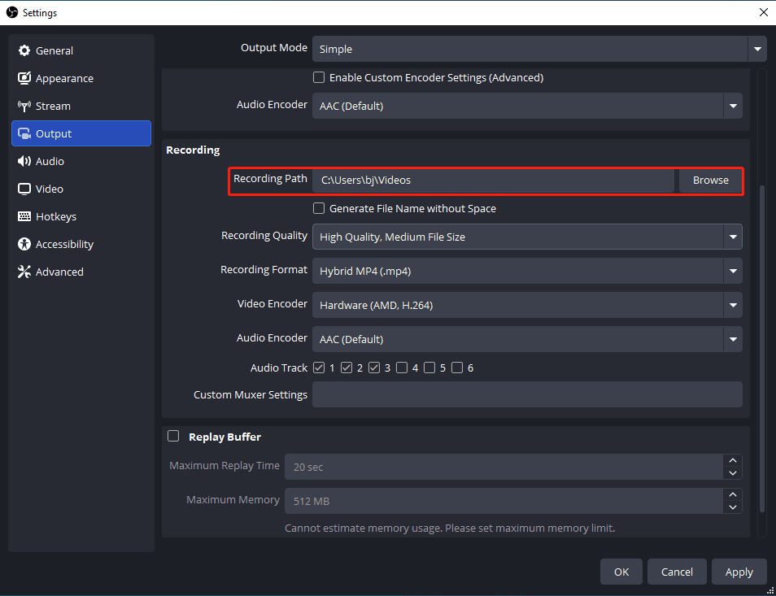Open Advanced settings with the wrench icon
The height and width of the screenshot is (596, 776).
24,272
